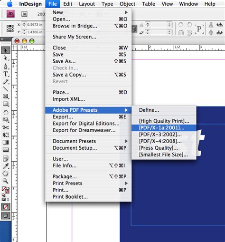Choose Save As... from File menu
The image size is (225, 242).
tap(88, 61)
